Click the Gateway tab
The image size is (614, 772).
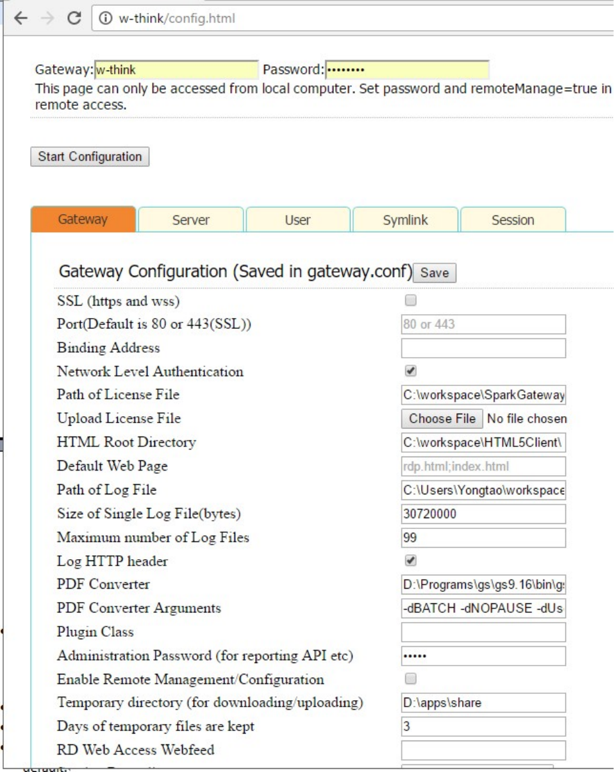(x=83, y=220)
